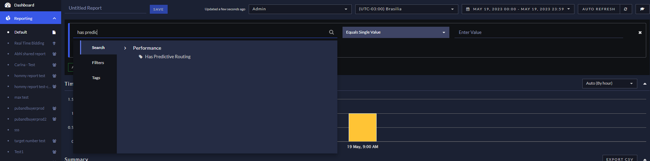The image size is (650, 161).
Task: Click shared-users icon beside pubandbuyerprod
Action: tap(54, 108)
